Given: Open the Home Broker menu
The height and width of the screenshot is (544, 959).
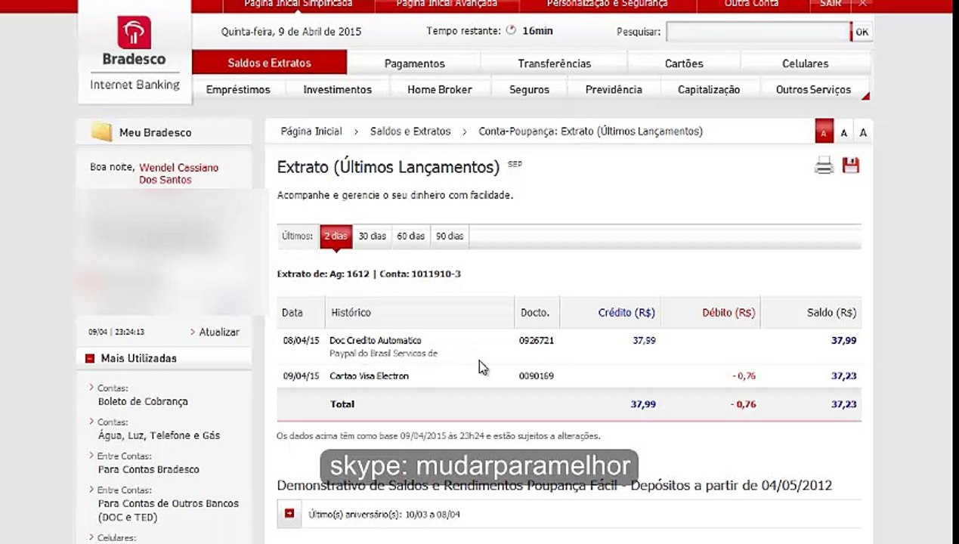Looking at the screenshot, I should coord(440,89).
